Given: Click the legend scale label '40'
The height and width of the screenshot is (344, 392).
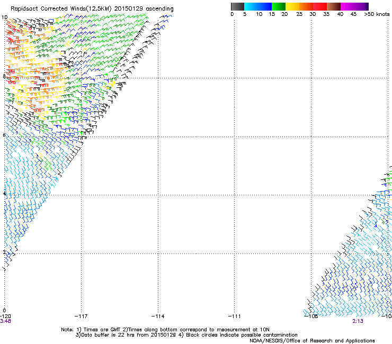Looking at the screenshot, I should tap(340, 14).
